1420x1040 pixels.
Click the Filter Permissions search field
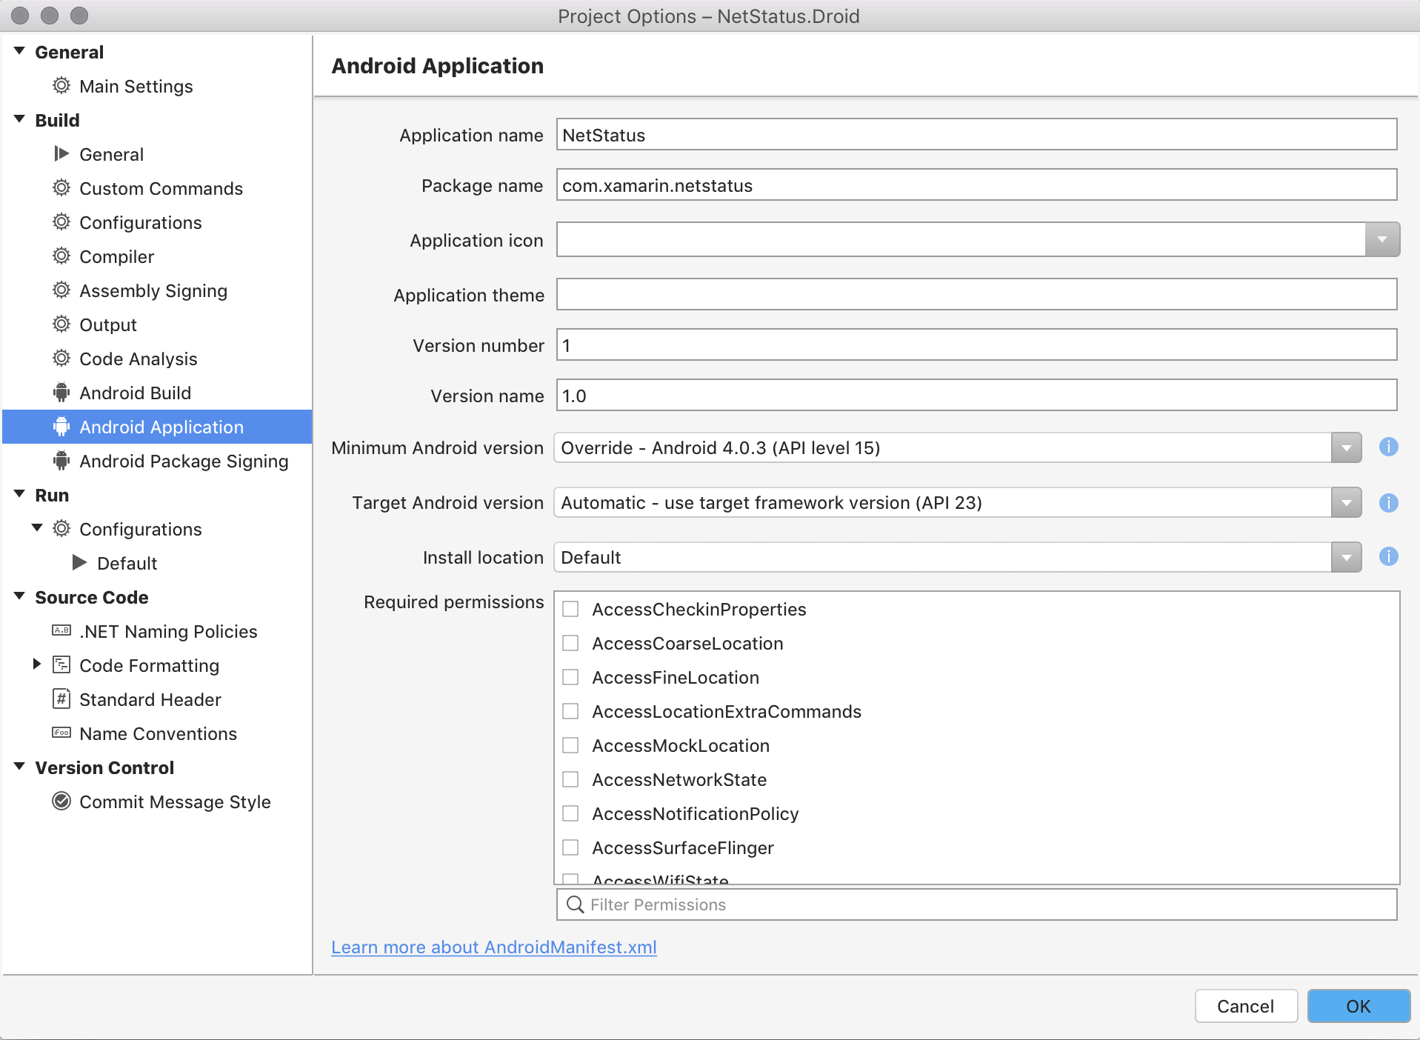815,904
